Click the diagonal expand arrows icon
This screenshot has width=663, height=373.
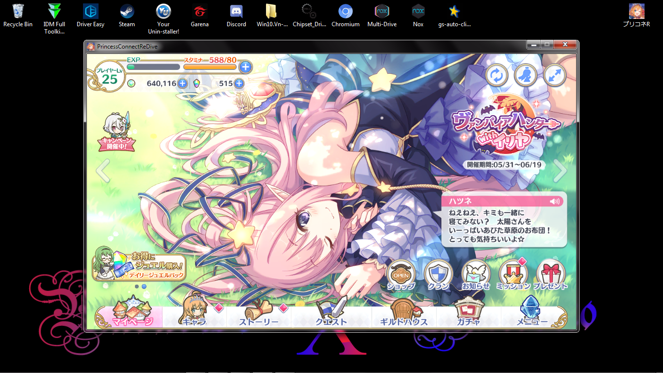(555, 76)
